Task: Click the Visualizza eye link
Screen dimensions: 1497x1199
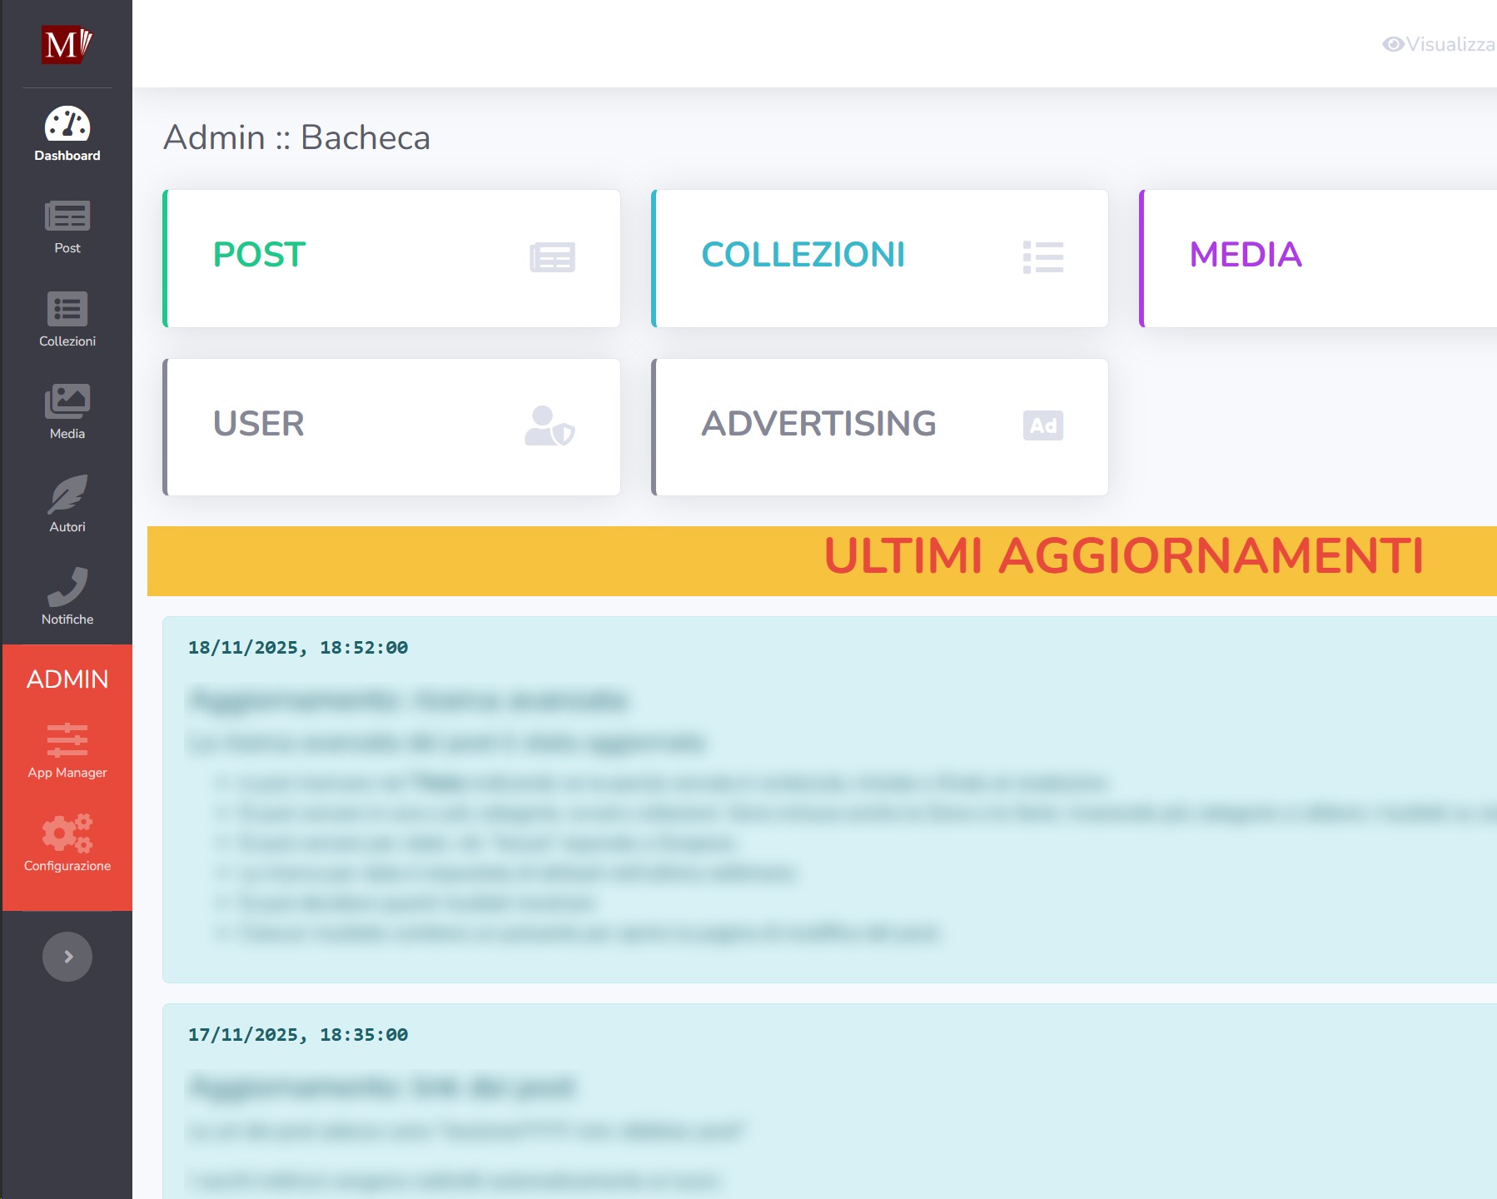Action: (x=1439, y=44)
